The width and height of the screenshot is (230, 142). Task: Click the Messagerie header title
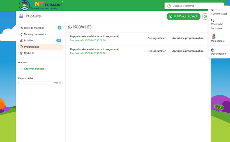point(34,16)
